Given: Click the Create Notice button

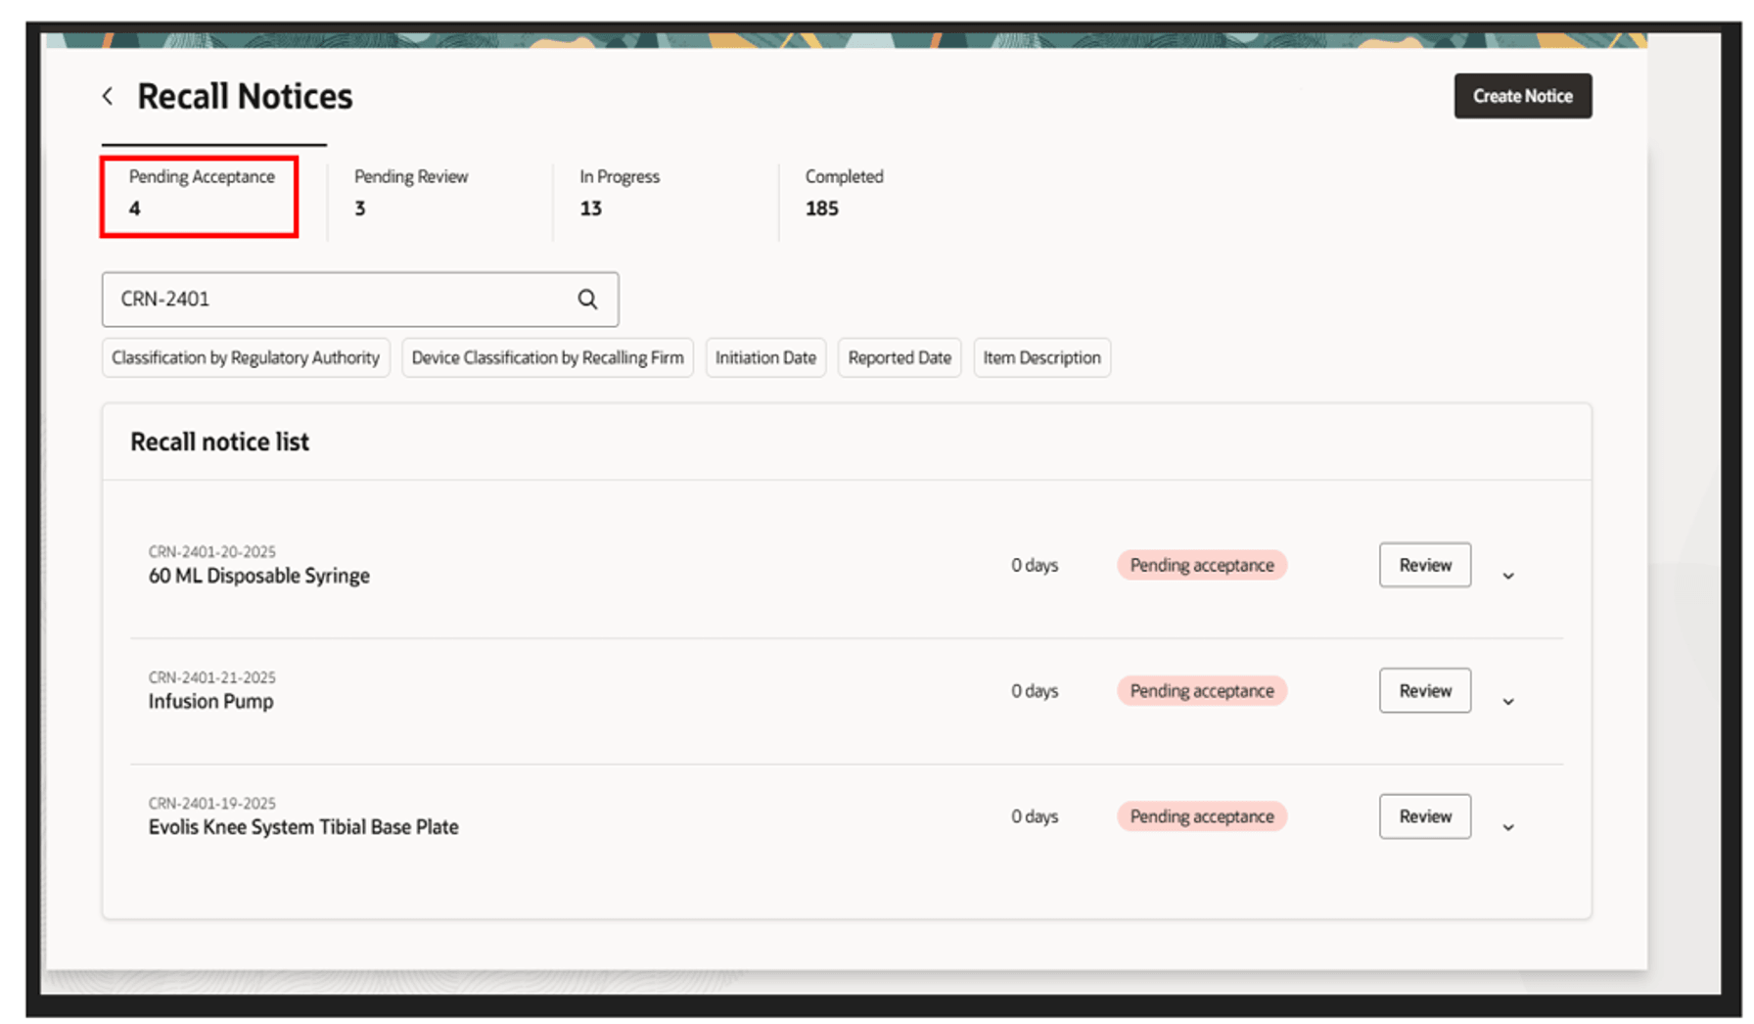Looking at the screenshot, I should (x=1522, y=96).
